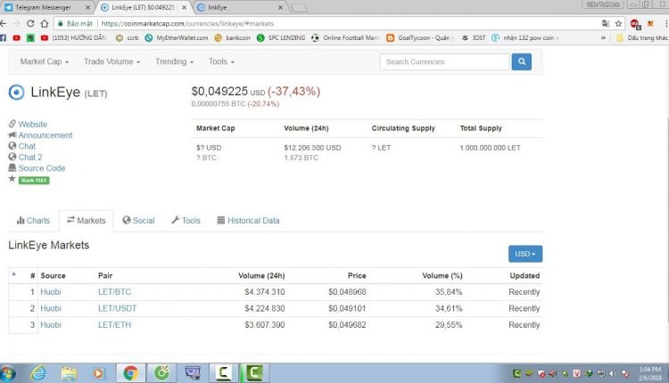Close the linkEye browser tab
Screen dimensions: 669x383
[x=280, y=8]
